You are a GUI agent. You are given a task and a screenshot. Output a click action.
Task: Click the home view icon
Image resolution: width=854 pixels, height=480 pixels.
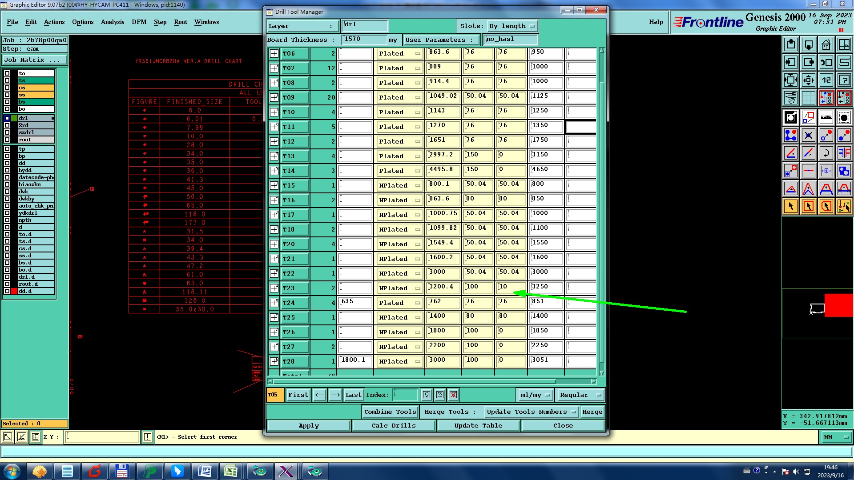click(826, 44)
